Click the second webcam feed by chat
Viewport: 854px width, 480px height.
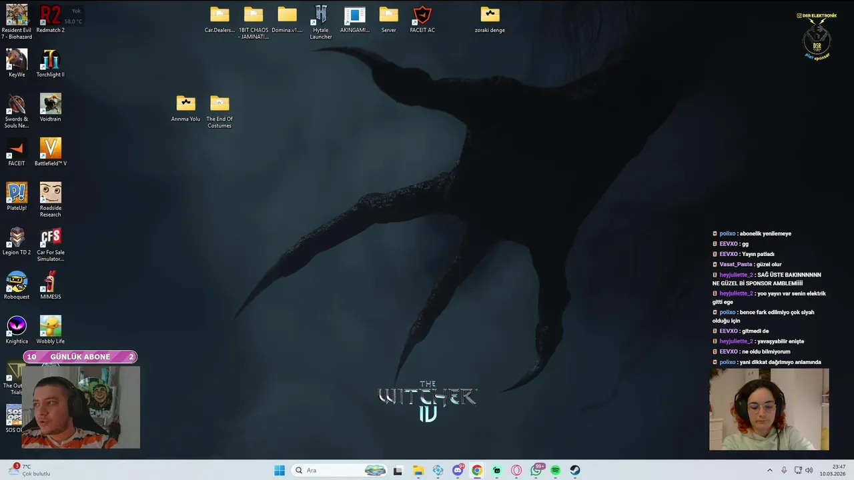(x=769, y=409)
